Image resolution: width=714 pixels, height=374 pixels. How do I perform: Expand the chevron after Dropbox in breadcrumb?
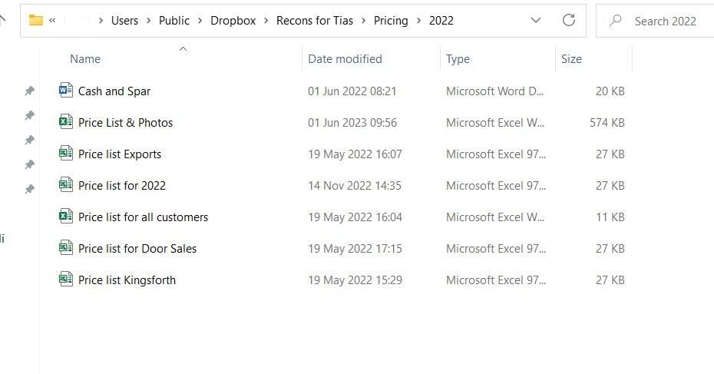point(266,21)
